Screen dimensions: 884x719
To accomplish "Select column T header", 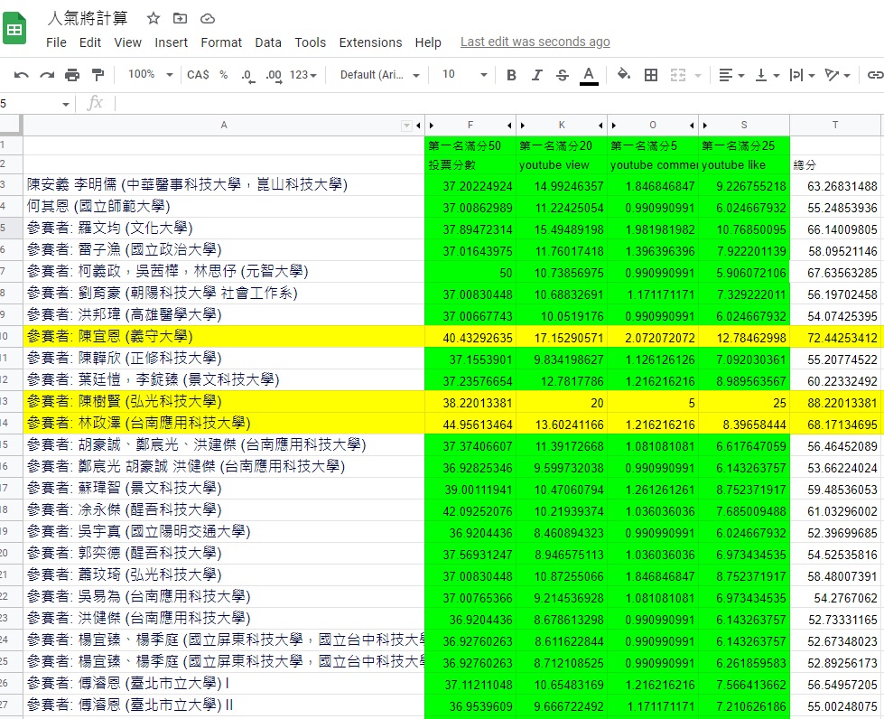I will pyautogui.click(x=835, y=126).
